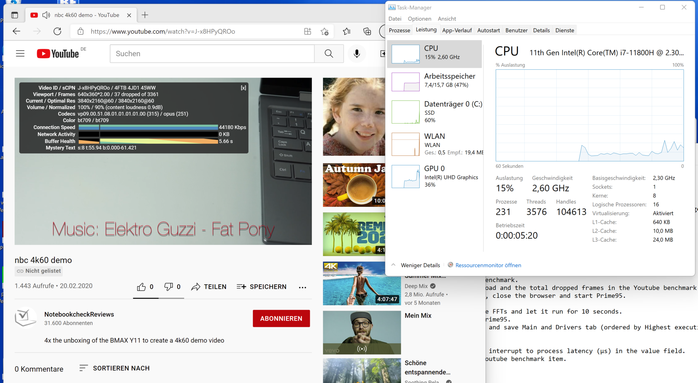Click the ABONNIEREN subscribe button
698x383 pixels.
click(281, 319)
